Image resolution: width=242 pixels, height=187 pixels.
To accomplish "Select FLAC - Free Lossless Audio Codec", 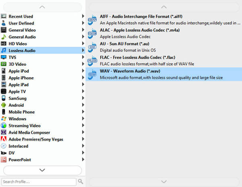I will pyautogui.click(x=164, y=60).
